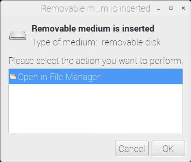Click the Please select the action label
This screenshot has height=162, width=191.
pos(96,61)
